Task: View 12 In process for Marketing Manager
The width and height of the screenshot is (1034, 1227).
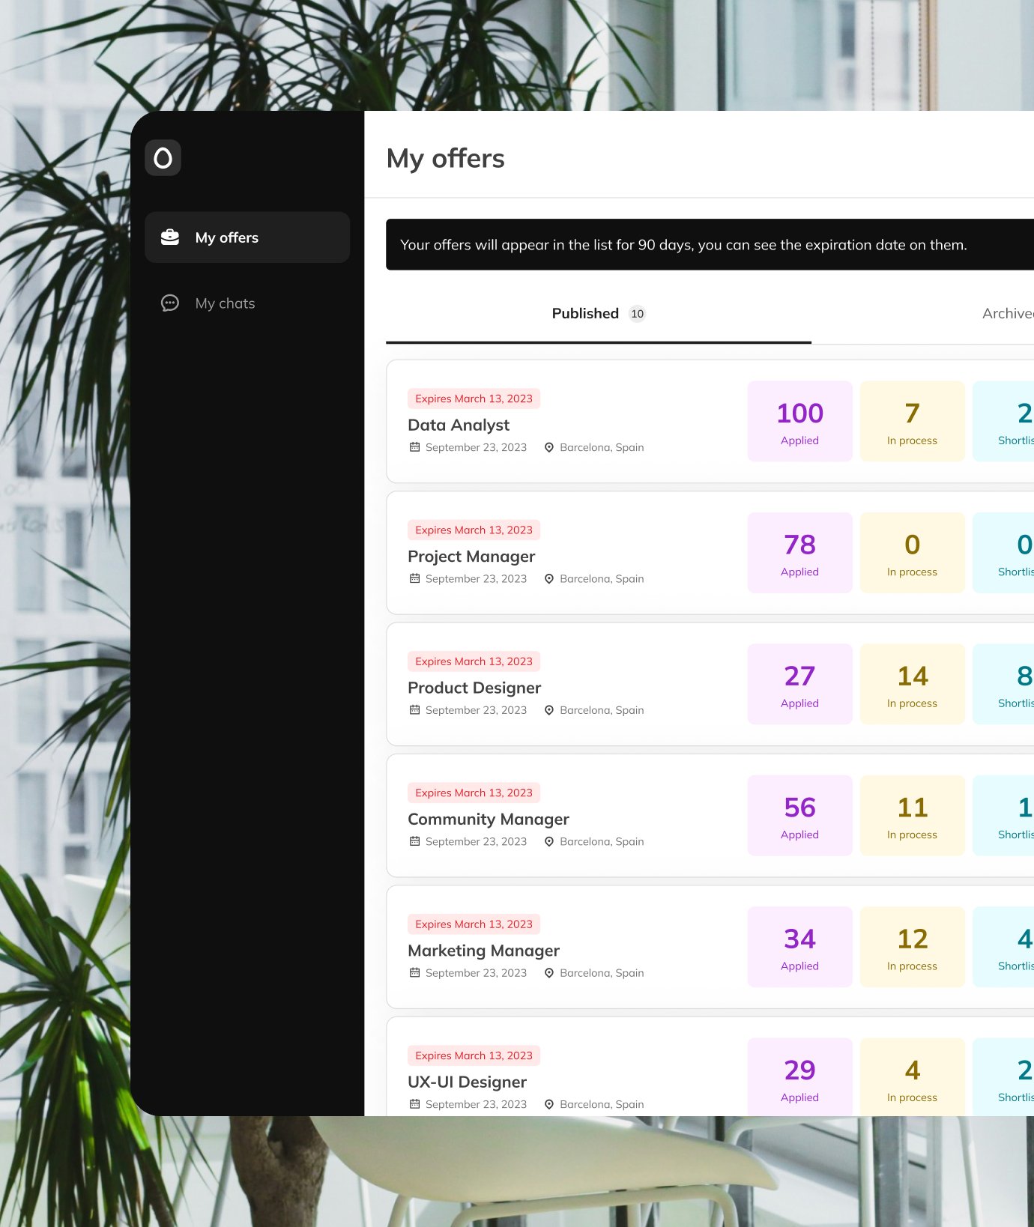Action: tap(912, 947)
